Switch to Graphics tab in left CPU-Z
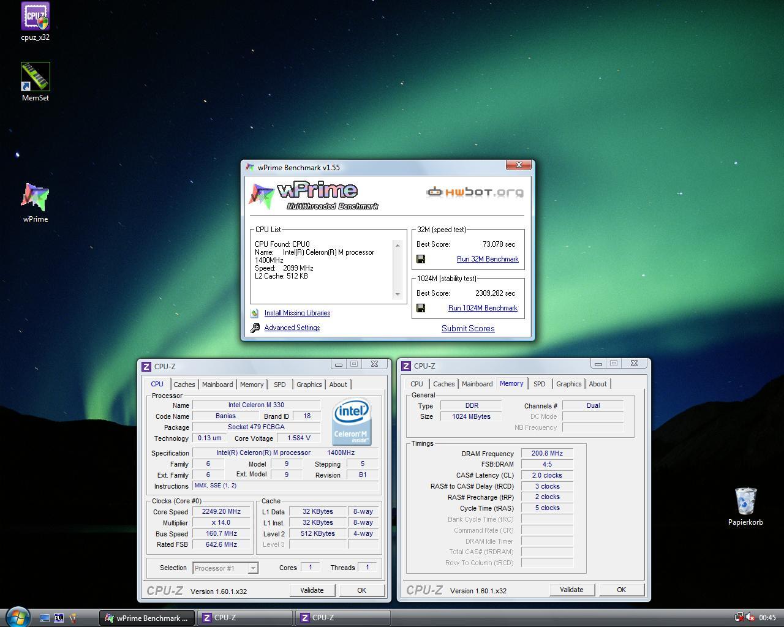The image size is (784, 627). pos(309,385)
